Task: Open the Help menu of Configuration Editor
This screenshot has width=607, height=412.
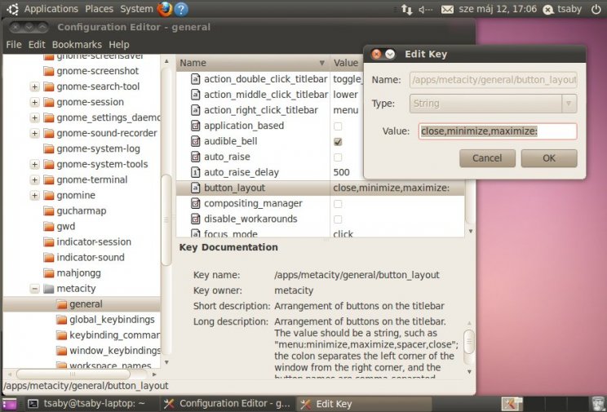Action: 119,45
